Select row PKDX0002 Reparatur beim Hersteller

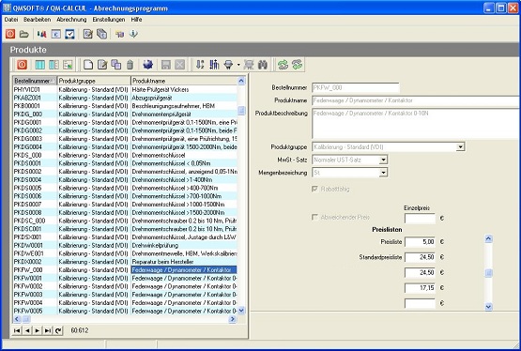(x=125, y=262)
